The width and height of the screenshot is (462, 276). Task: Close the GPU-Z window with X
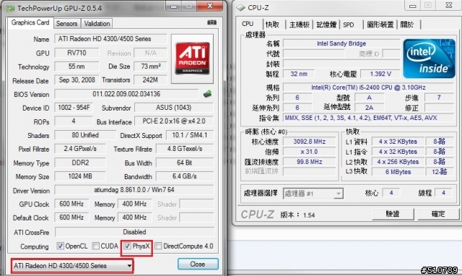(x=210, y=6)
